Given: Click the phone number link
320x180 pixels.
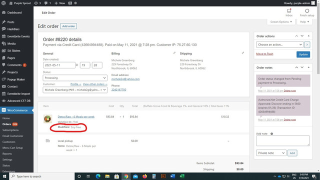Looking at the screenshot, I should click(x=119, y=89).
